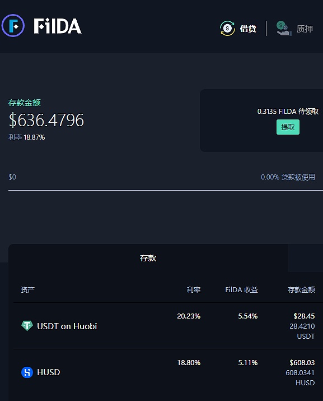Click the $608.03 HUSD deposit amount
This screenshot has width=323, height=401.
pos(302,362)
